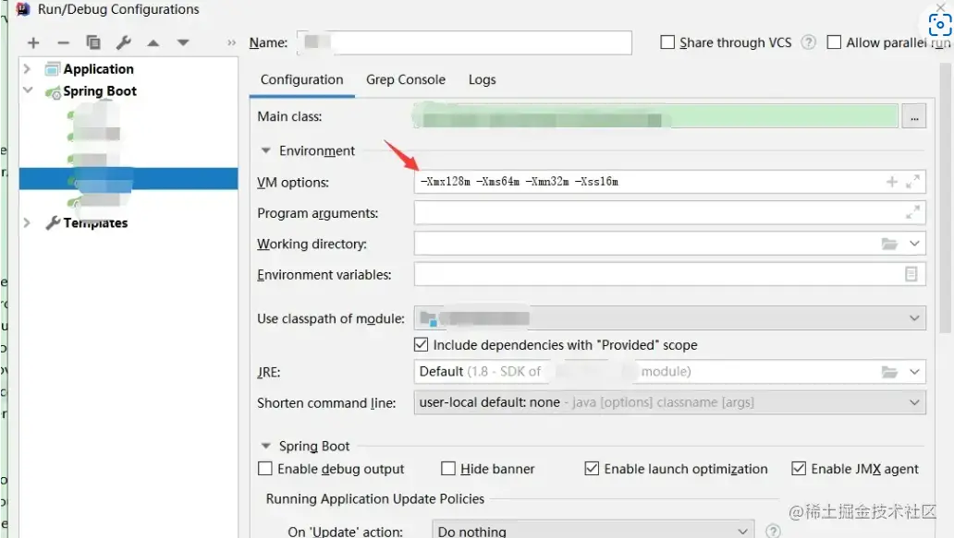
Task: Click the screenshot capture icon at top right
Action: click(x=939, y=25)
